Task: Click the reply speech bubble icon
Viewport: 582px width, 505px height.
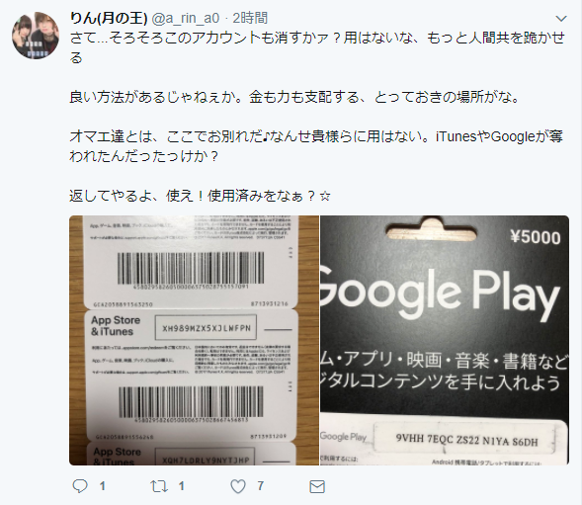Action: (x=80, y=486)
